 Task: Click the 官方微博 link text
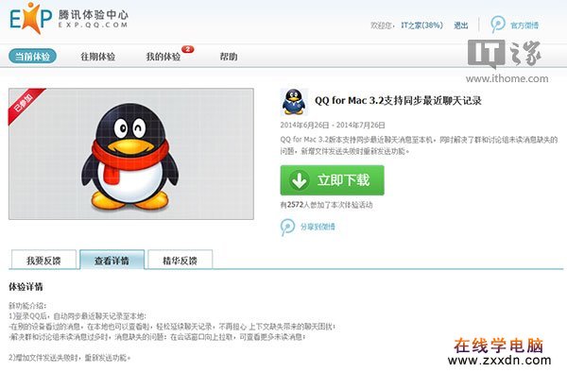pos(524,25)
